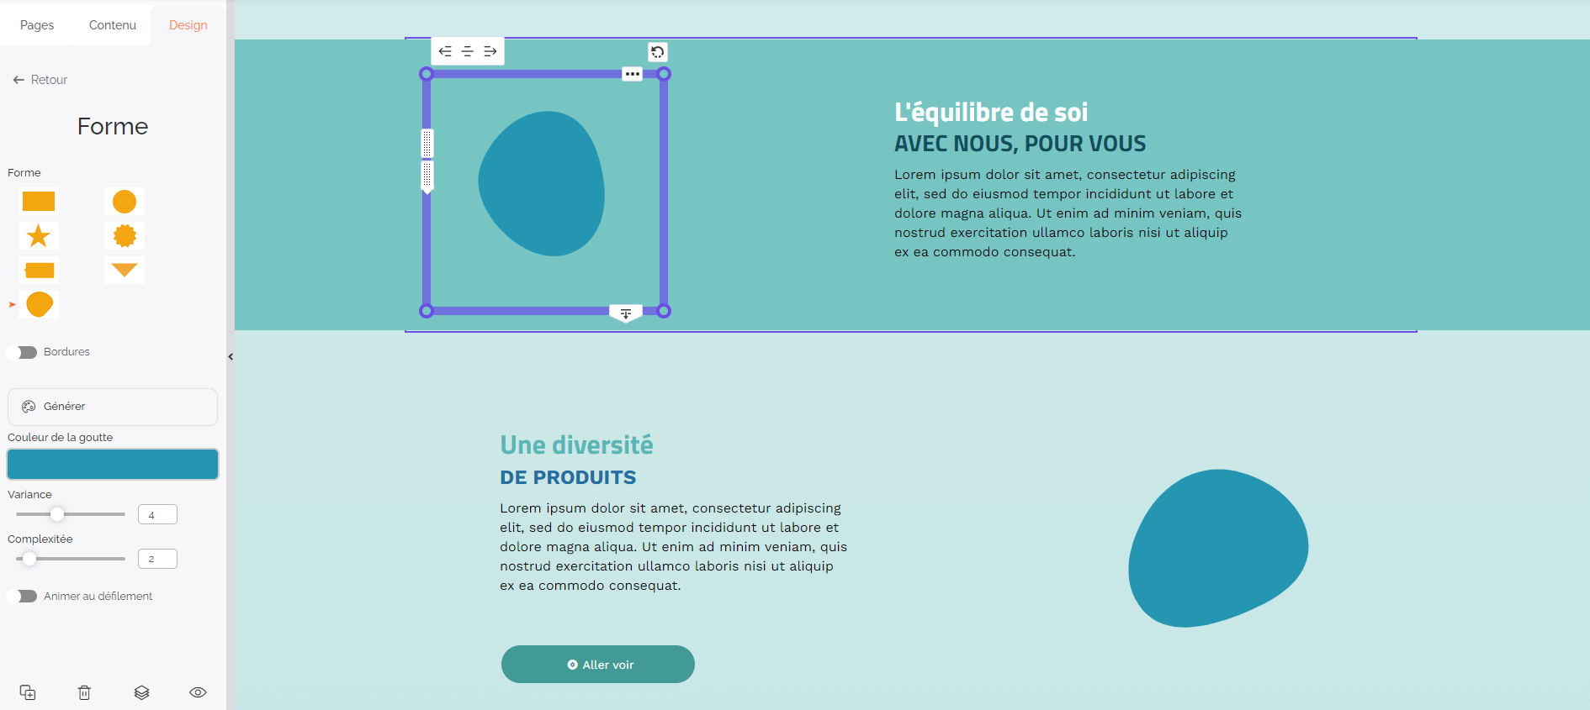Open the Couleur de la goutte swatch

point(113,464)
